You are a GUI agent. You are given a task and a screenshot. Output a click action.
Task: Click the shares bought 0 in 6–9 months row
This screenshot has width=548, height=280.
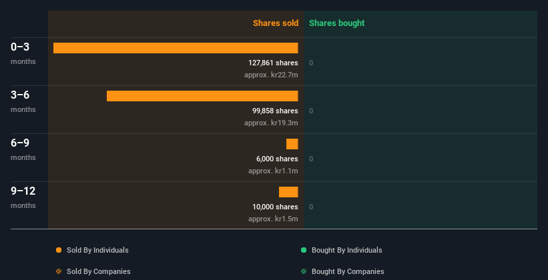311,159
